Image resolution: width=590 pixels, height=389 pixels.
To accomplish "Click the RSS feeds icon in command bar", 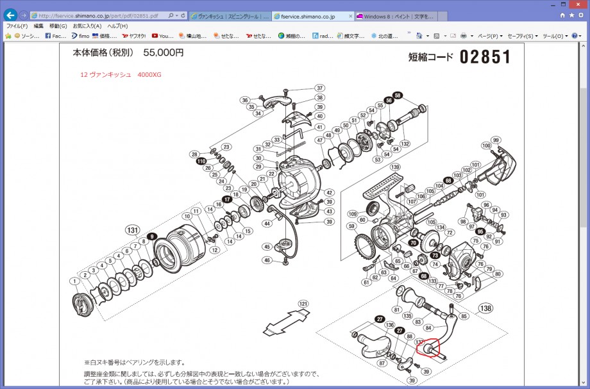I will [437, 36].
